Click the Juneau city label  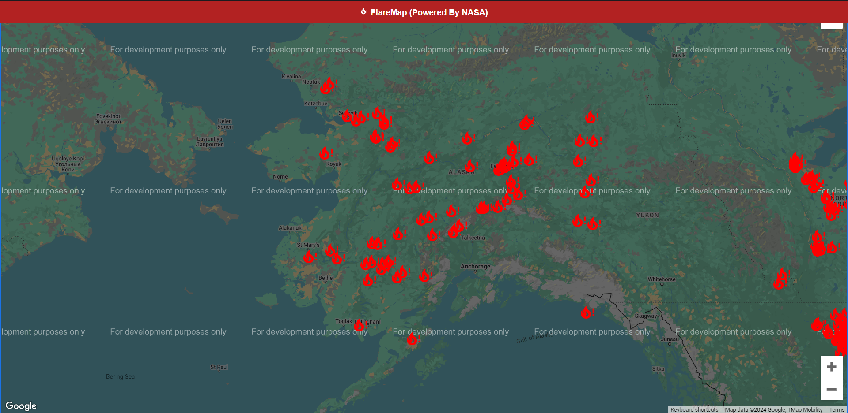tap(670, 339)
